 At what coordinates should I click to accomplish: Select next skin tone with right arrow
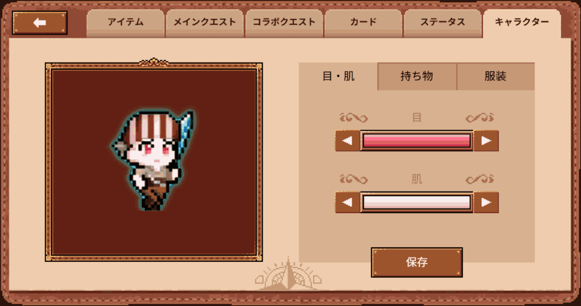tap(486, 202)
